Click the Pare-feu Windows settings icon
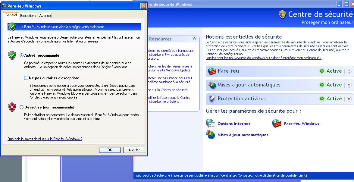354x182 pixels. coord(277,123)
